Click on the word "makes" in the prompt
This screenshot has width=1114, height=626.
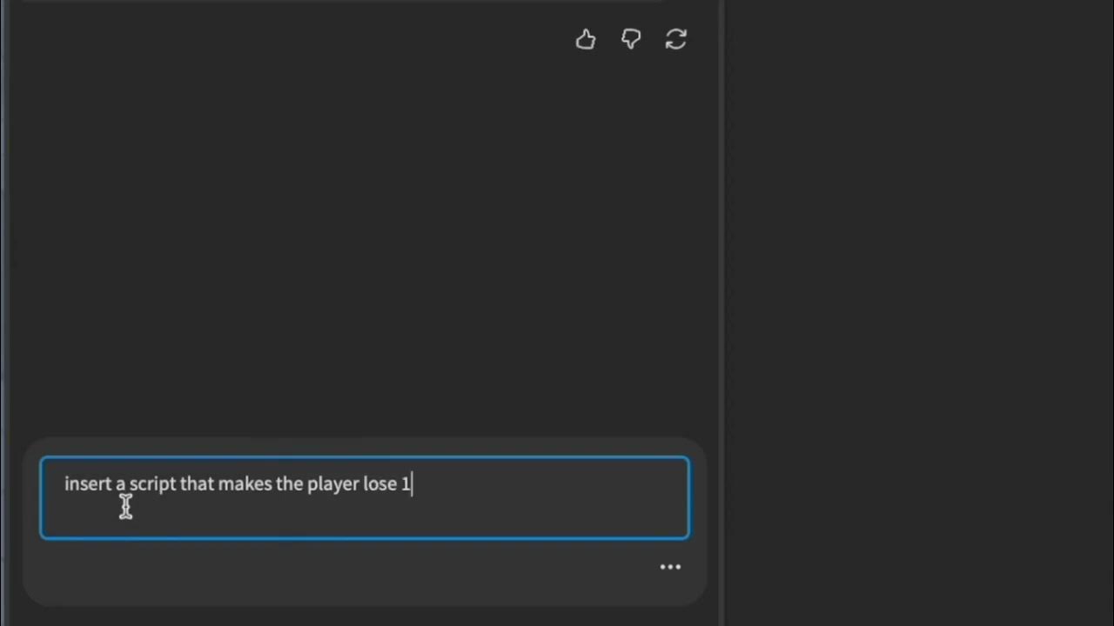[245, 483]
